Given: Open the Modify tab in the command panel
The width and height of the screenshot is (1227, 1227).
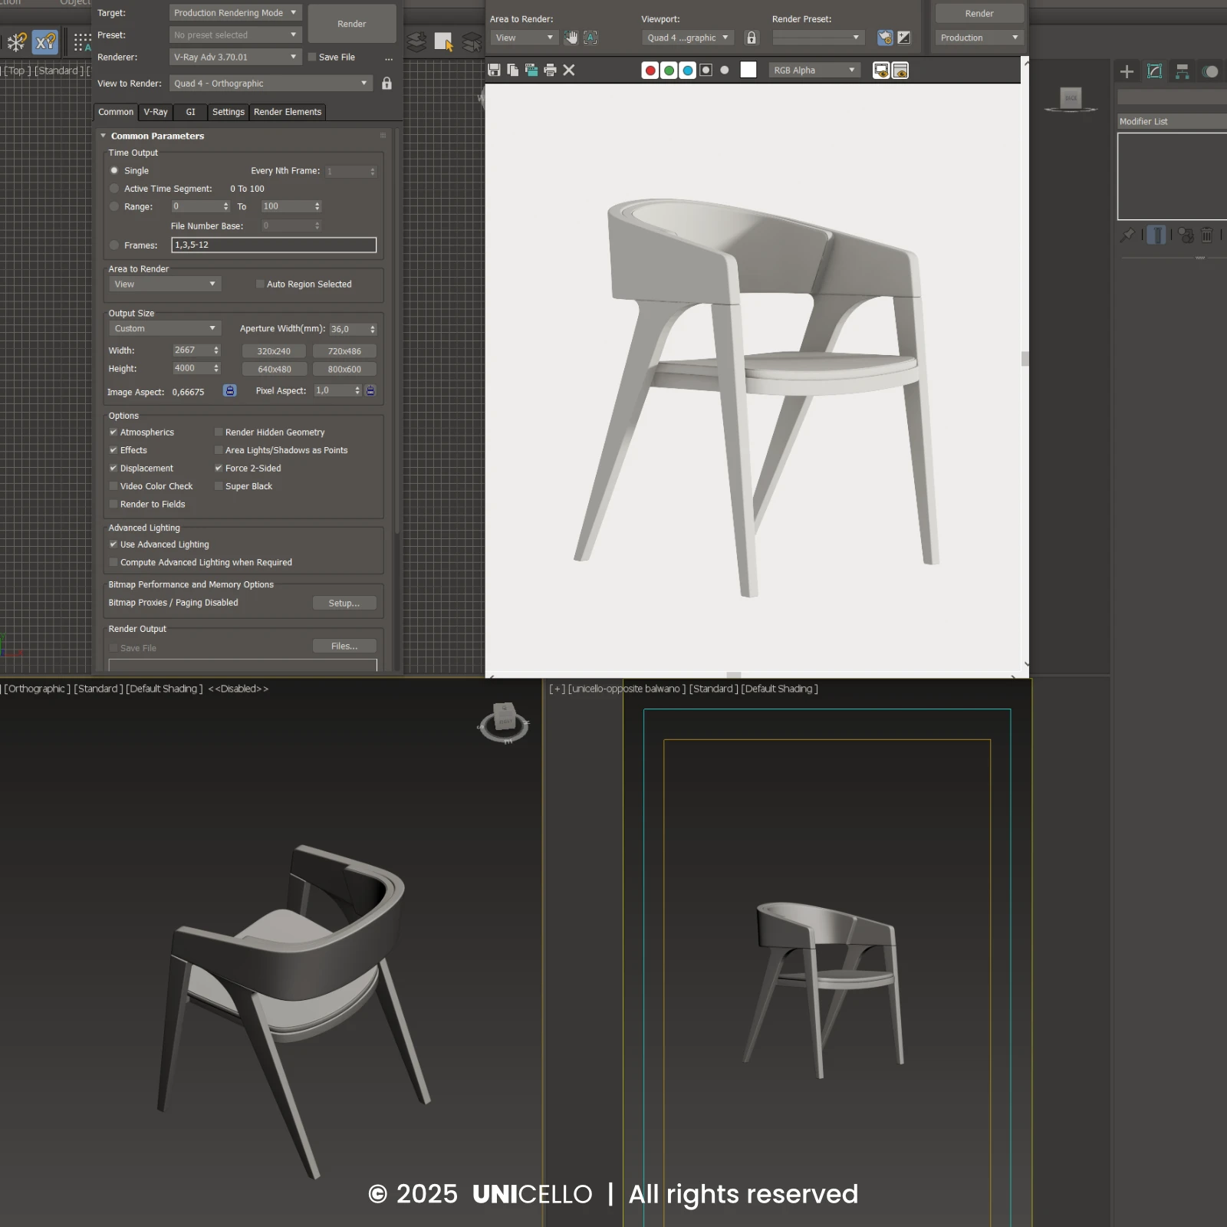Looking at the screenshot, I should pyautogui.click(x=1154, y=71).
